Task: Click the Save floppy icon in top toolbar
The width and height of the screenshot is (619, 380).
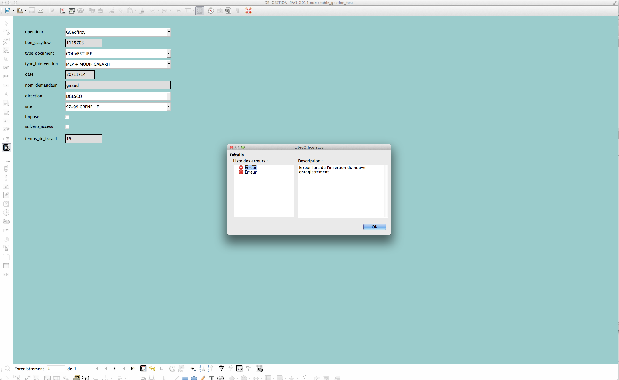Action: tap(32, 11)
